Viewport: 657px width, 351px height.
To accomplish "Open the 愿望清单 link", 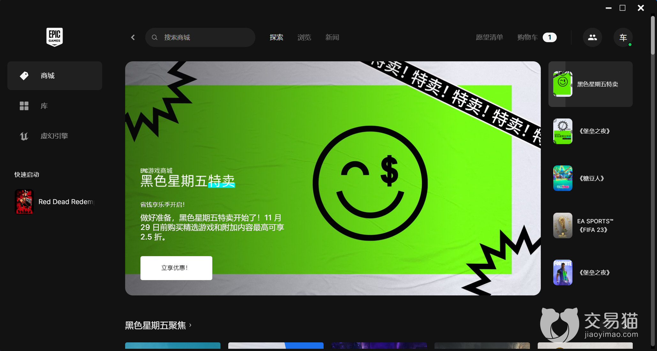I will tap(489, 37).
